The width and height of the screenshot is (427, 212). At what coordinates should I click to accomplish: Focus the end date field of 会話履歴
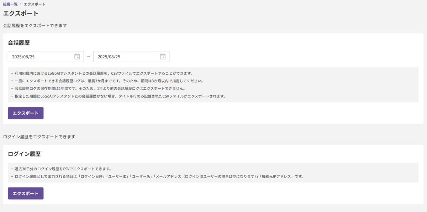click(x=131, y=57)
